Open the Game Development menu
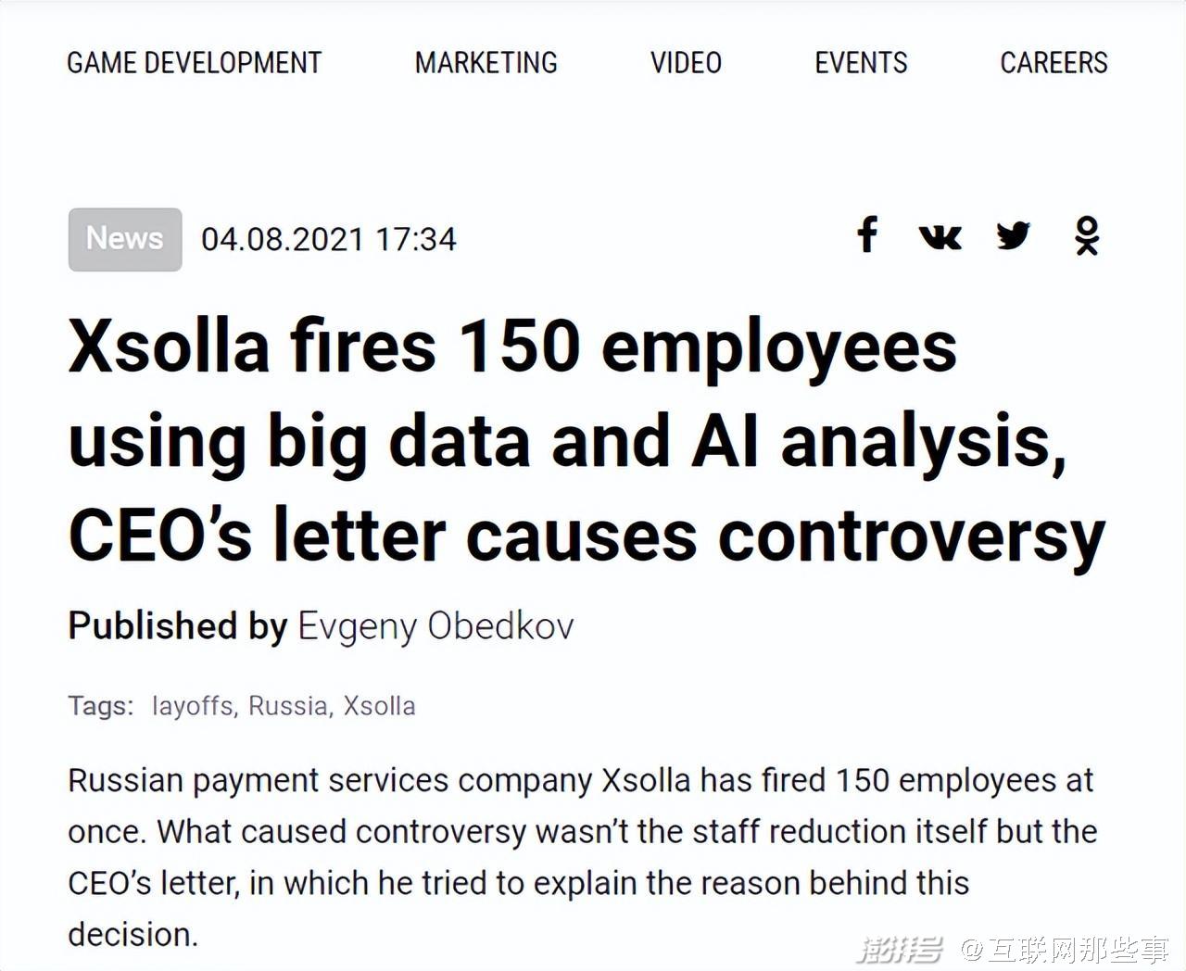1186x971 pixels. pyautogui.click(x=194, y=63)
